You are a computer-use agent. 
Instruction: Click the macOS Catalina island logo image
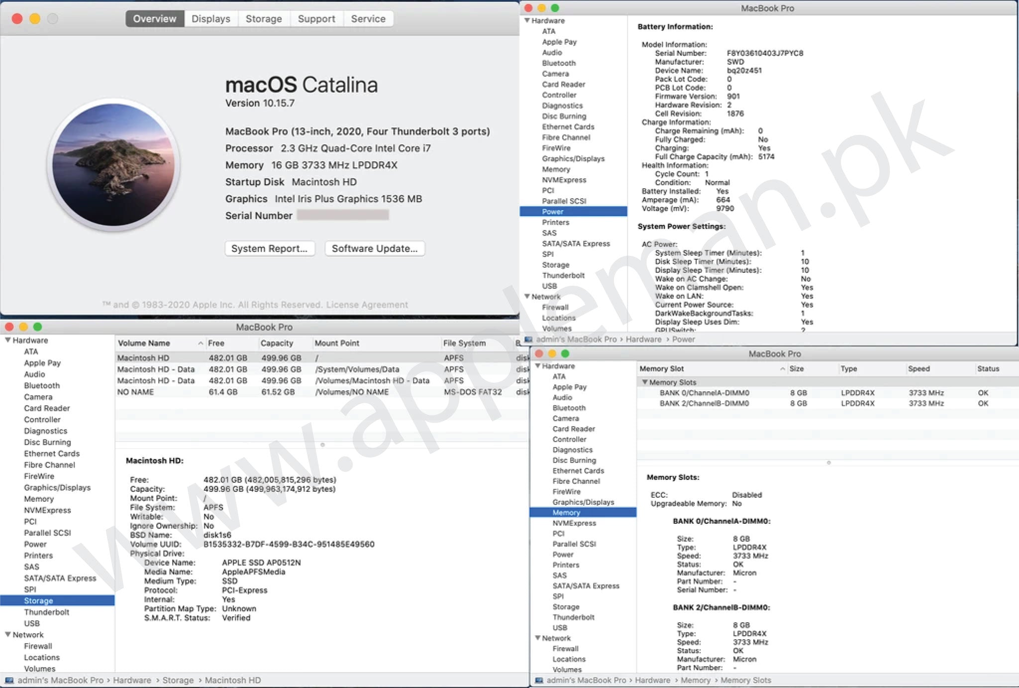pyautogui.click(x=114, y=165)
